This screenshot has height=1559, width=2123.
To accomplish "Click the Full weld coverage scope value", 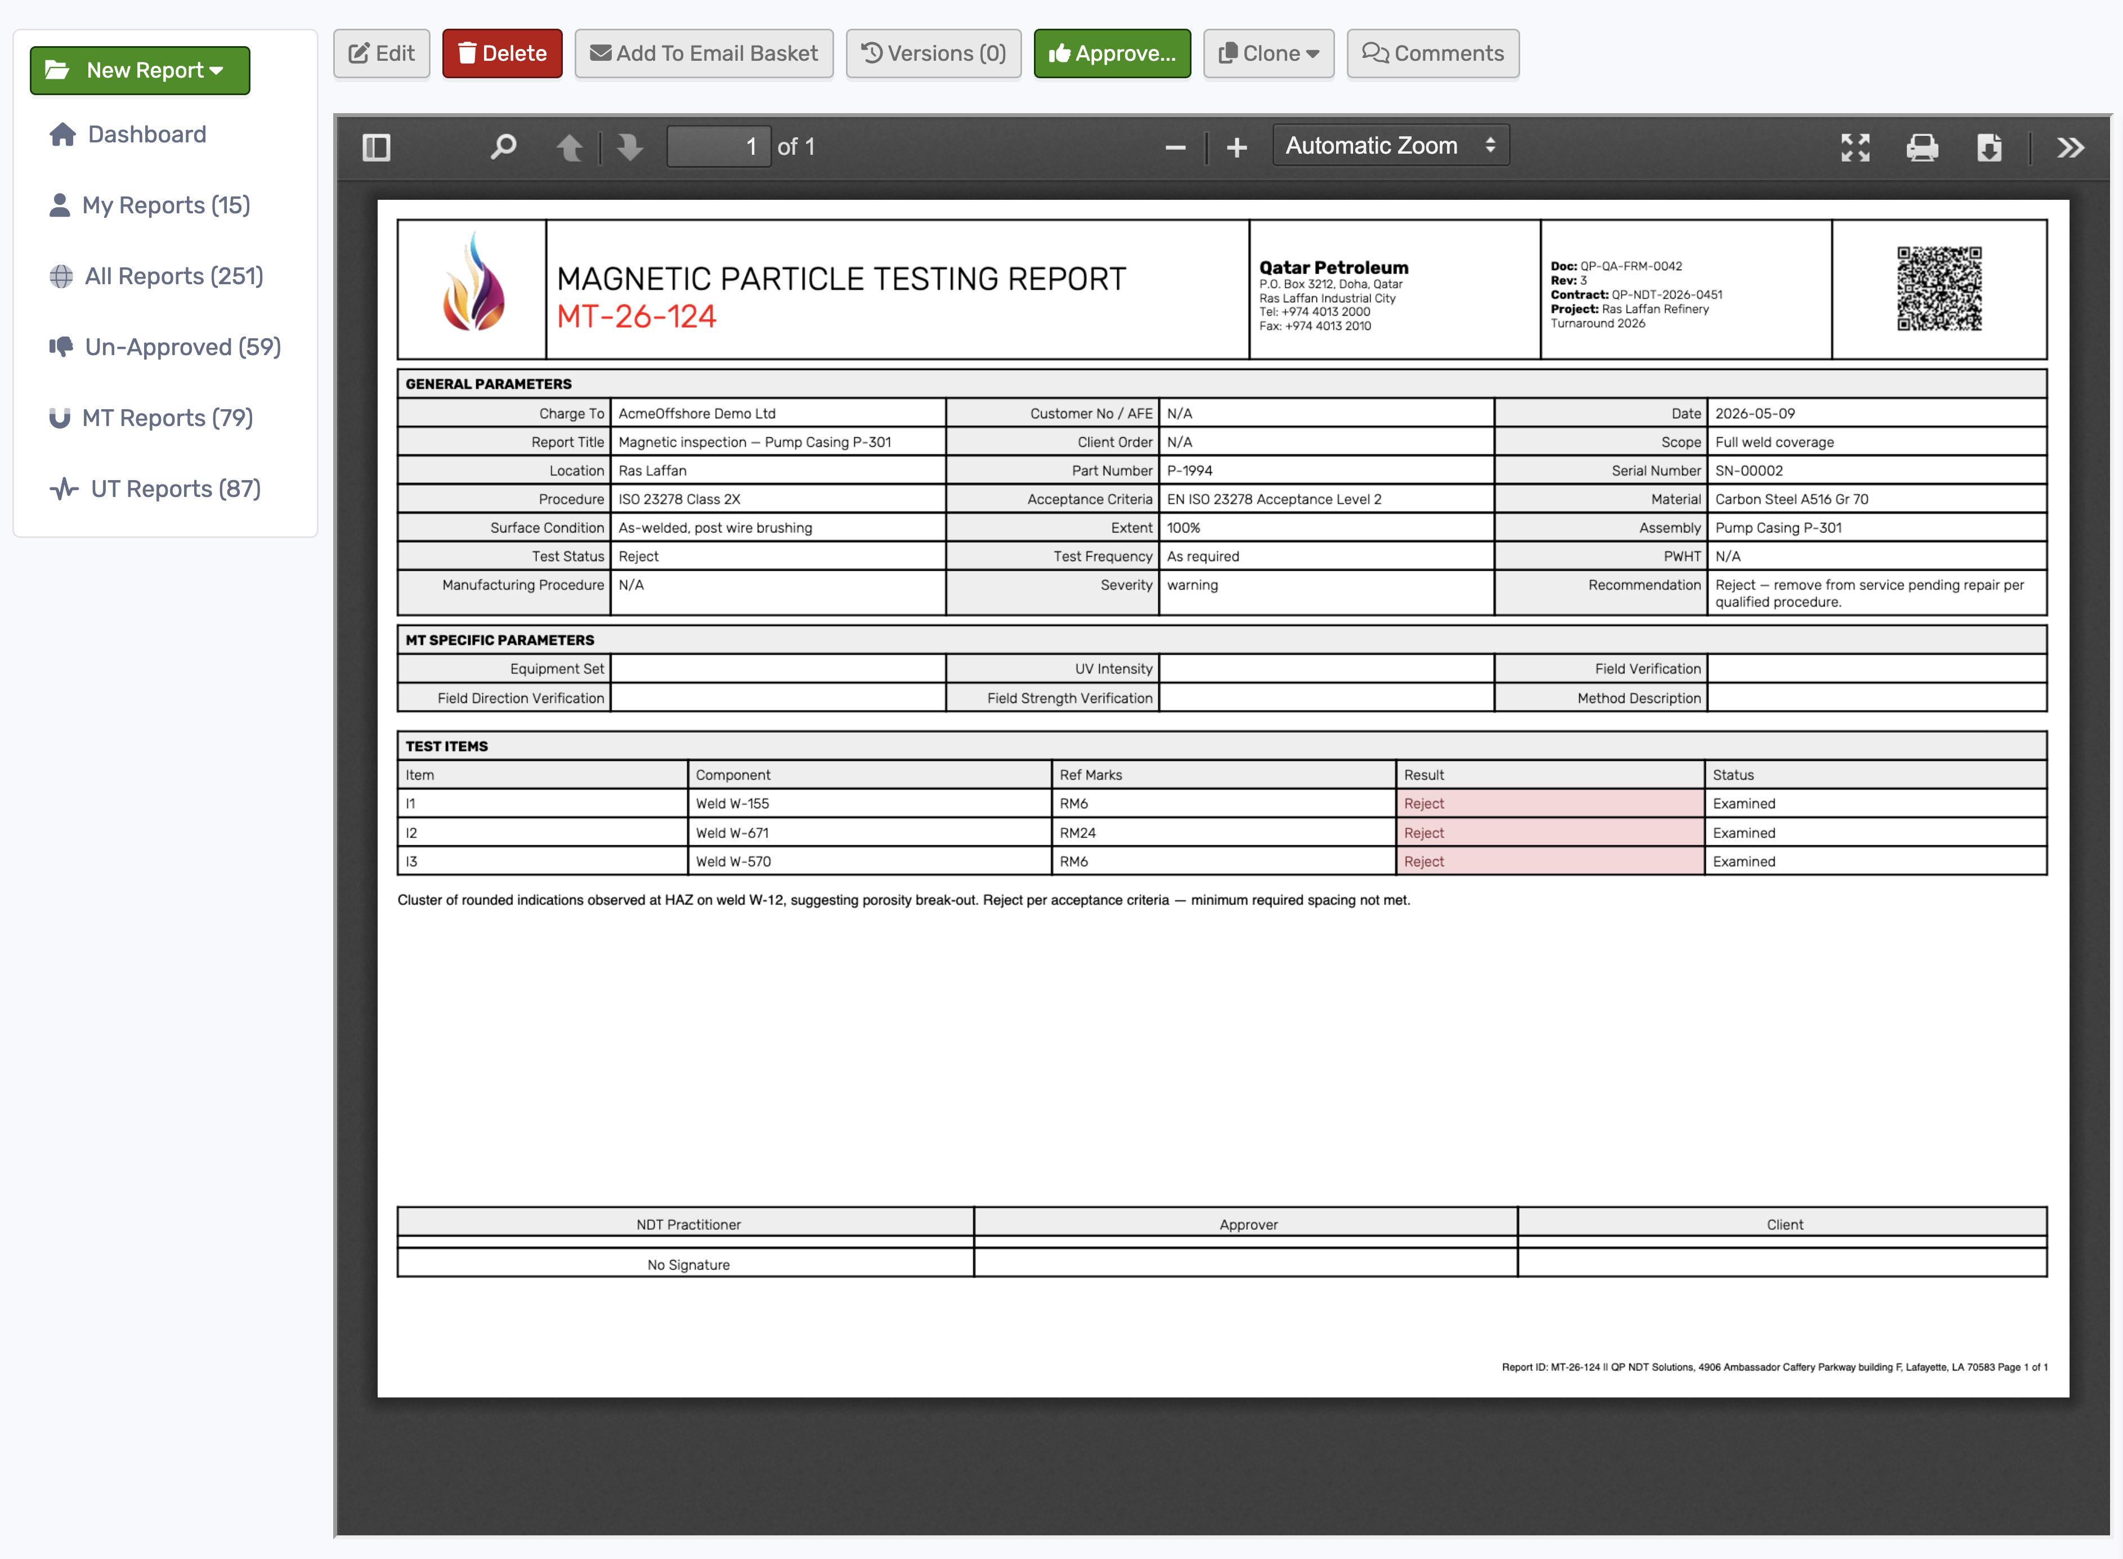I will click(1774, 442).
